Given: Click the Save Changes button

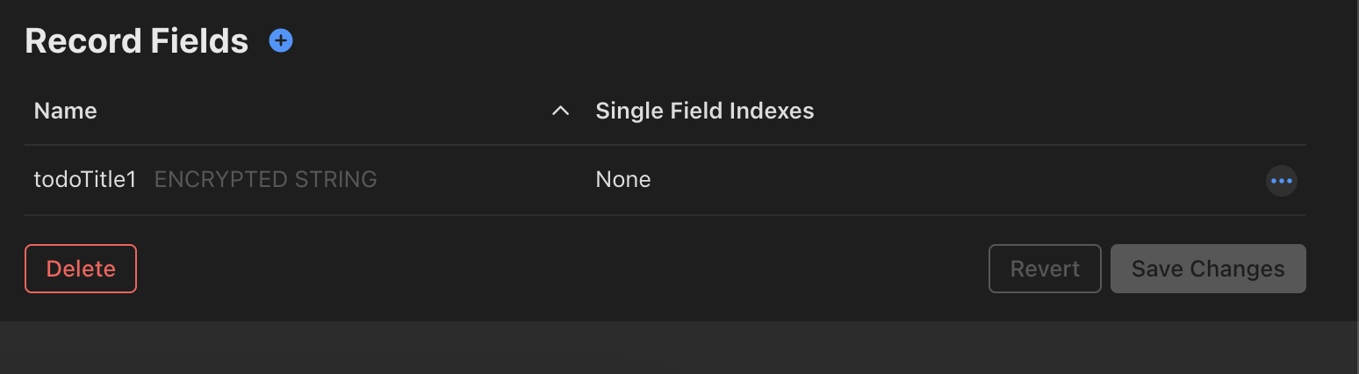Looking at the screenshot, I should 1208,269.
